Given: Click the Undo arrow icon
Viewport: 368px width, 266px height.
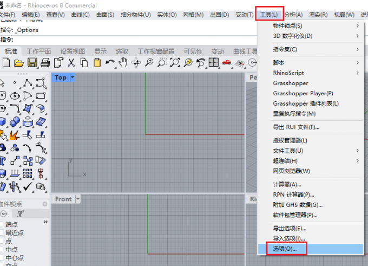Looking at the screenshot, I should 110,63.
